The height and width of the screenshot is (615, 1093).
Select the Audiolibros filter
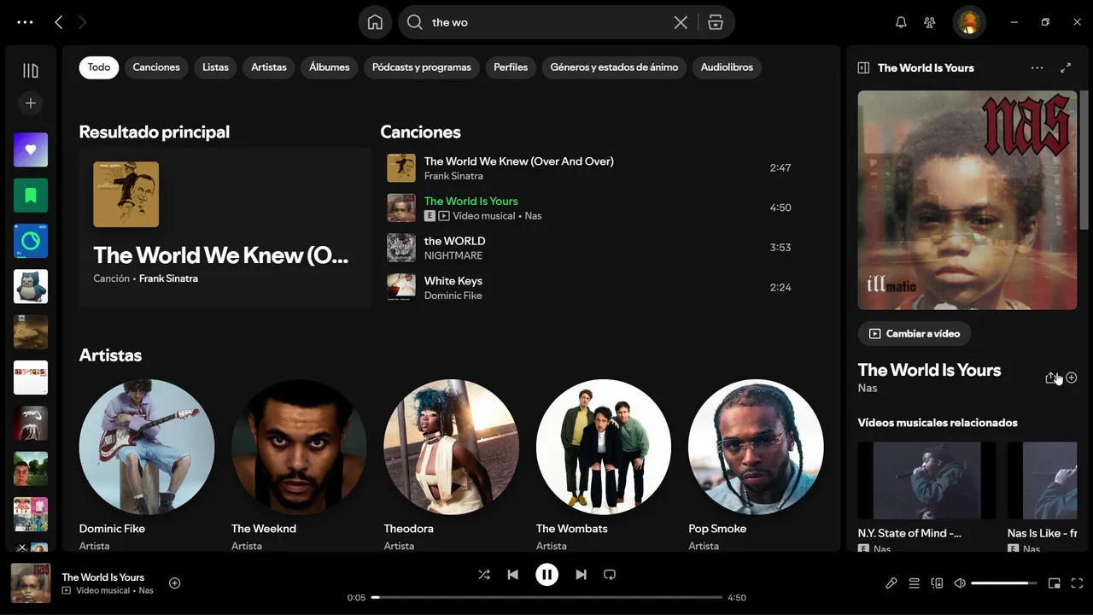pyautogui.click(x=727, y=67)
